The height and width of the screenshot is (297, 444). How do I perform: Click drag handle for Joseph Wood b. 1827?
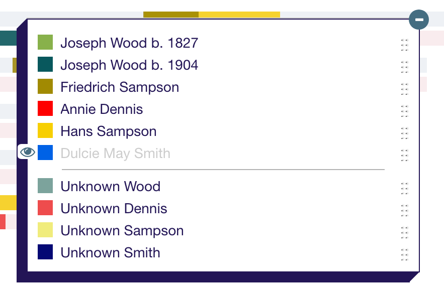[x=404, y=45]
